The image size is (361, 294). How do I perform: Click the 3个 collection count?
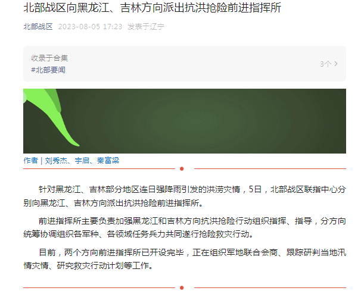pos(326,64)
